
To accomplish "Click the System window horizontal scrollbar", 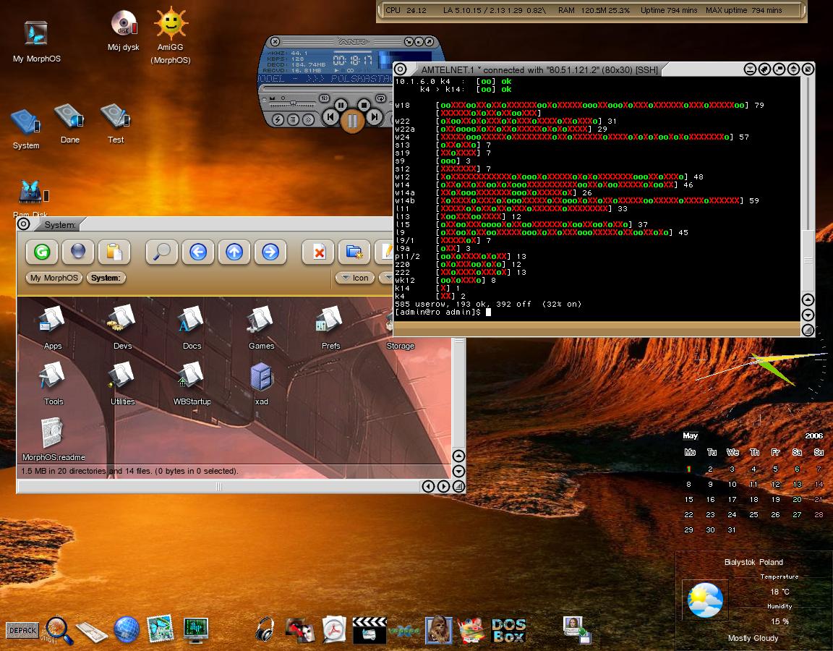I will tap(218, 486).
